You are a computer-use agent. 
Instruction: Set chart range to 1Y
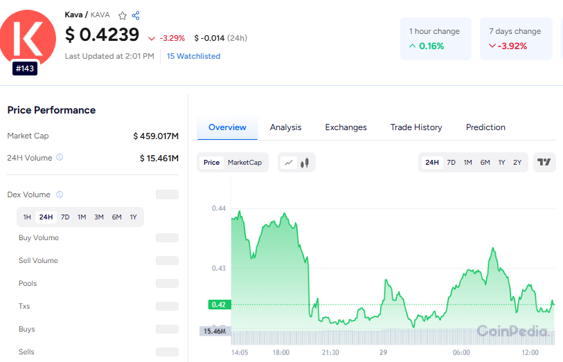[501, 163]
